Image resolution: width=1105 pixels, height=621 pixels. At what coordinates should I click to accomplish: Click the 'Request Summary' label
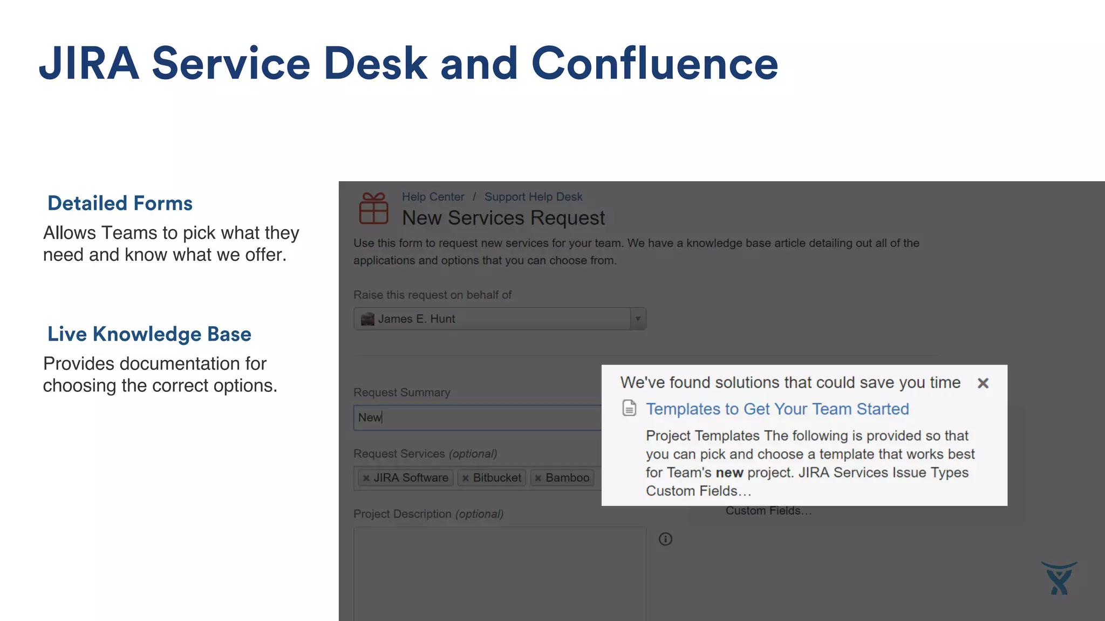tap(401, 392)
